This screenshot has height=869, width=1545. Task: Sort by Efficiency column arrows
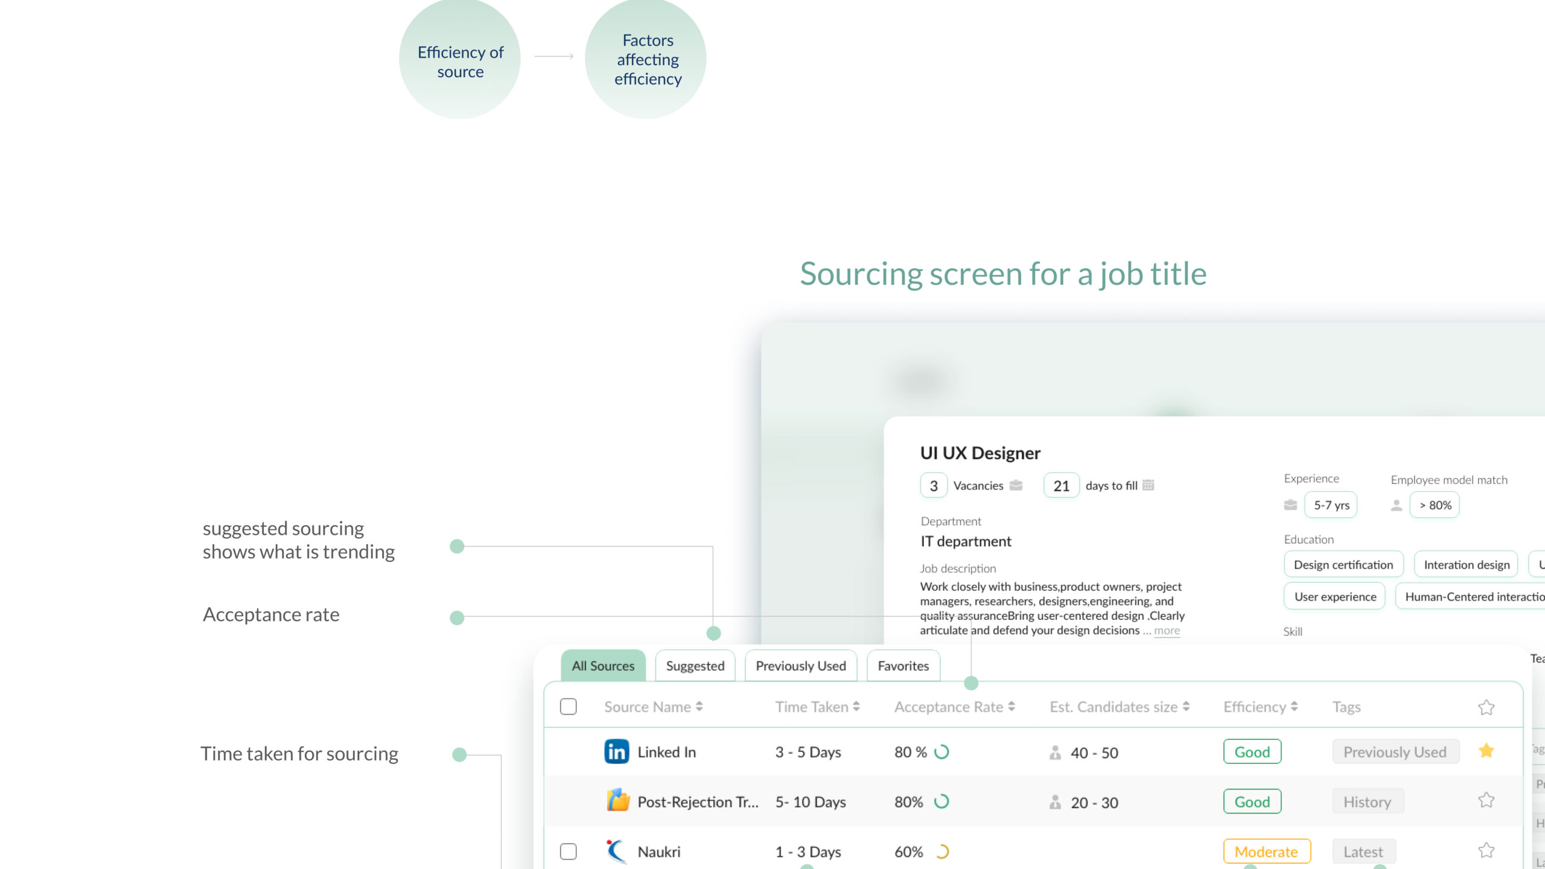coord(1294,707)
